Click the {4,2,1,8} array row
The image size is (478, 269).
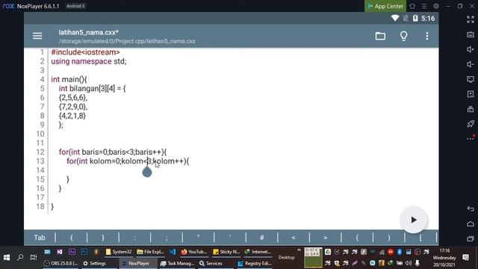[72, 116]
